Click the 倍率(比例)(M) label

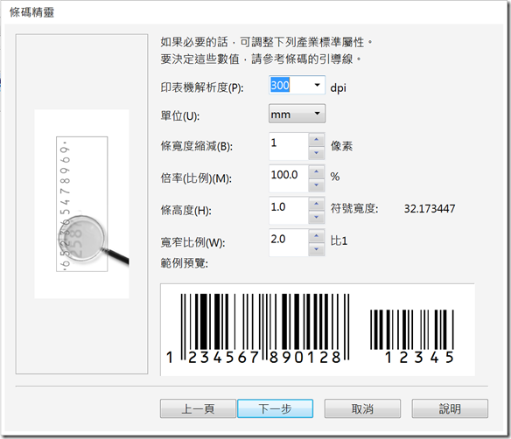196,178
